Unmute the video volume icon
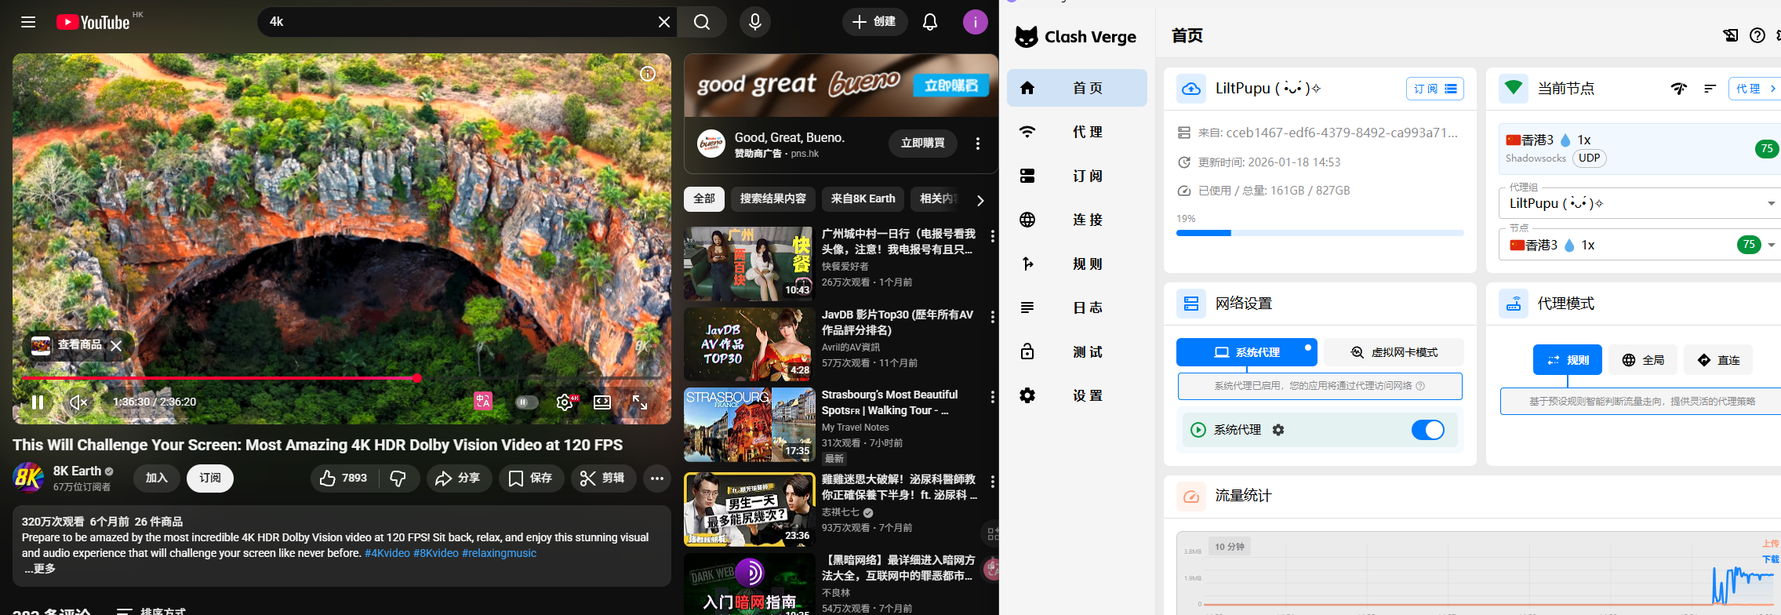The width and height of the screenshot is (1781, 615). tap(78, 402)
